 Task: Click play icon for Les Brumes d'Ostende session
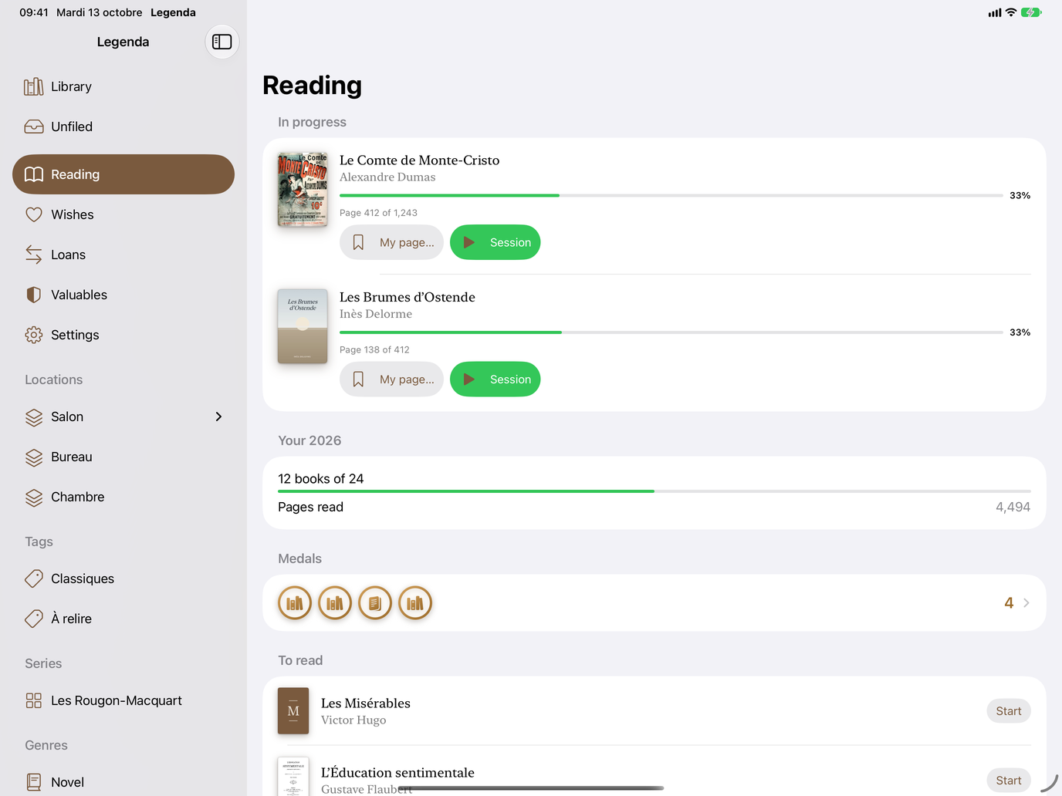468,379
